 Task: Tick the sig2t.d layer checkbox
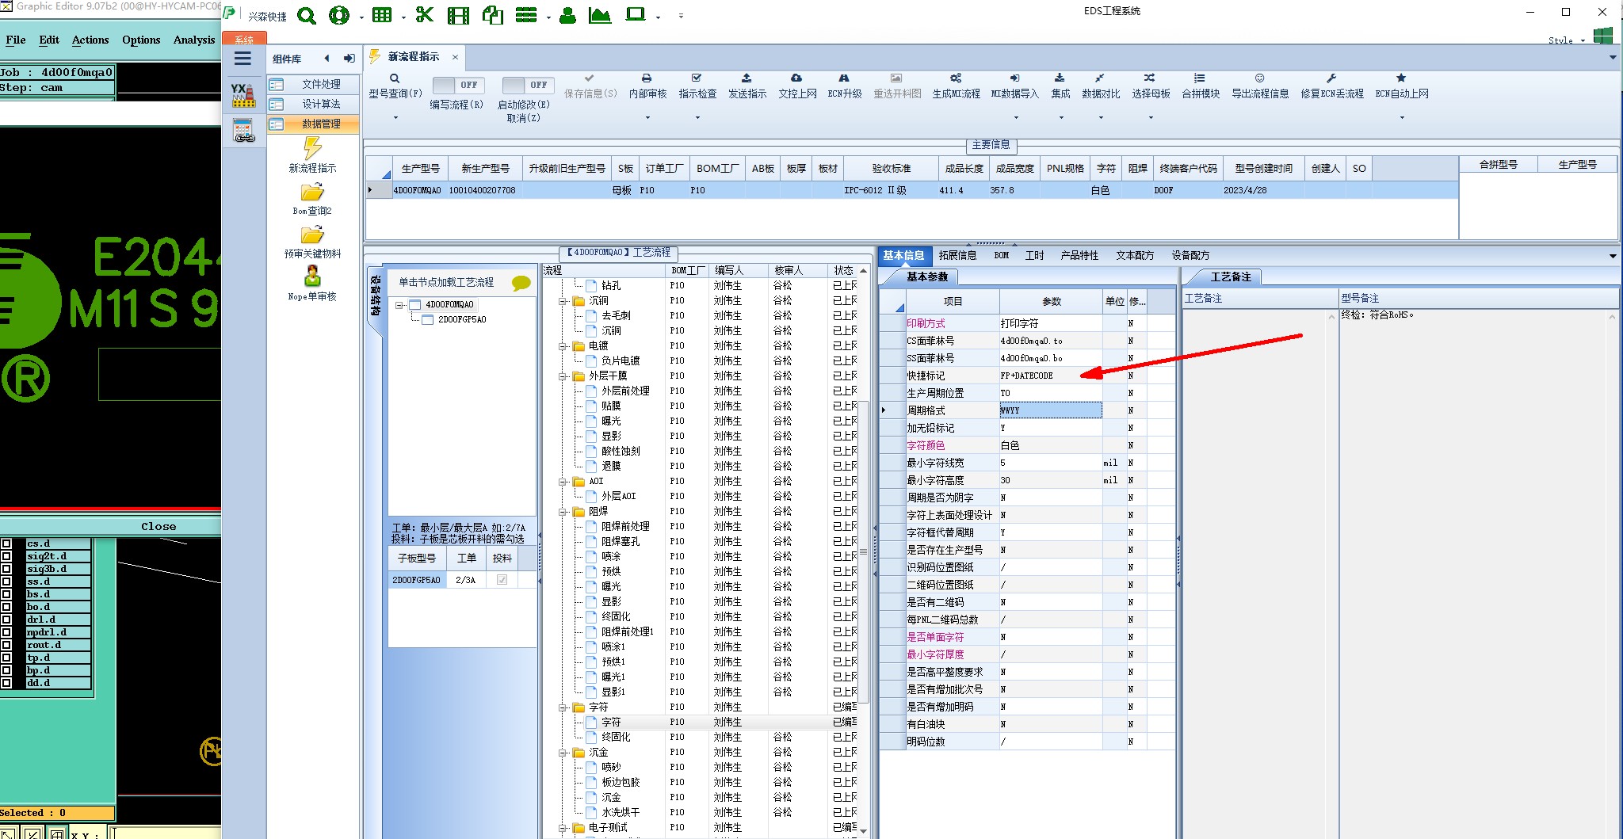point(7,556)
